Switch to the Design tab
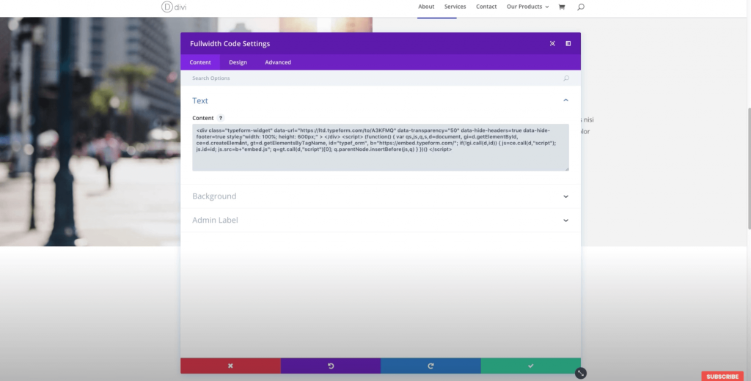This screenshot has width=751, height=381. point(238,62)
